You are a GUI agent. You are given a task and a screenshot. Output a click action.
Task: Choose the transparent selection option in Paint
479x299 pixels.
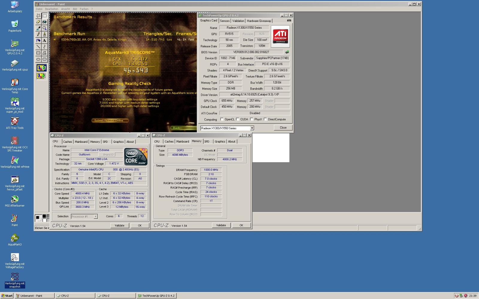pyautogui.click(x=41, y=76)
